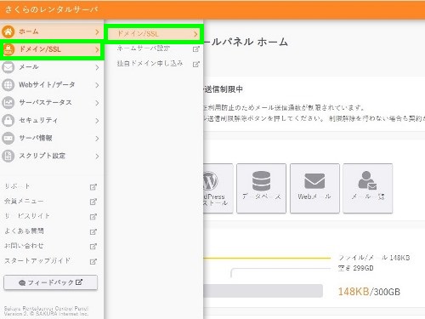Click chevron on submenu ドメイン/SSL item
Viewport: 425px width, 319px height.
tap(195, 34)
